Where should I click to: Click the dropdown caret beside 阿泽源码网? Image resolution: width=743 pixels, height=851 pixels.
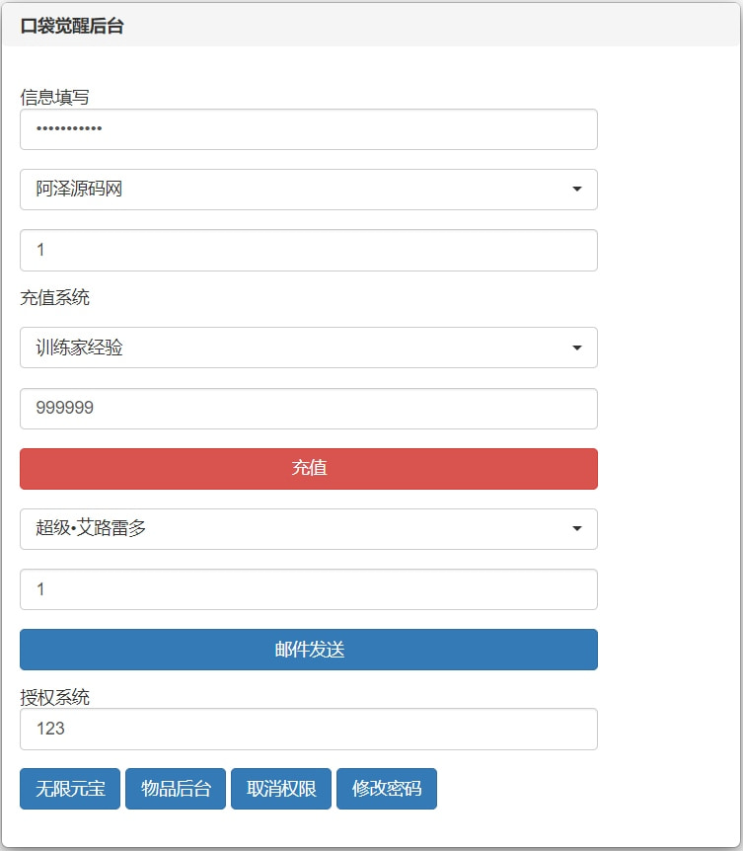(x=576, y=190)
